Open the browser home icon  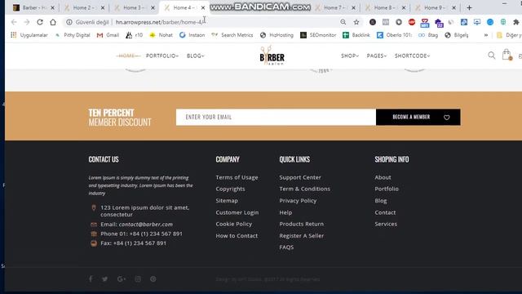point(53,22)
